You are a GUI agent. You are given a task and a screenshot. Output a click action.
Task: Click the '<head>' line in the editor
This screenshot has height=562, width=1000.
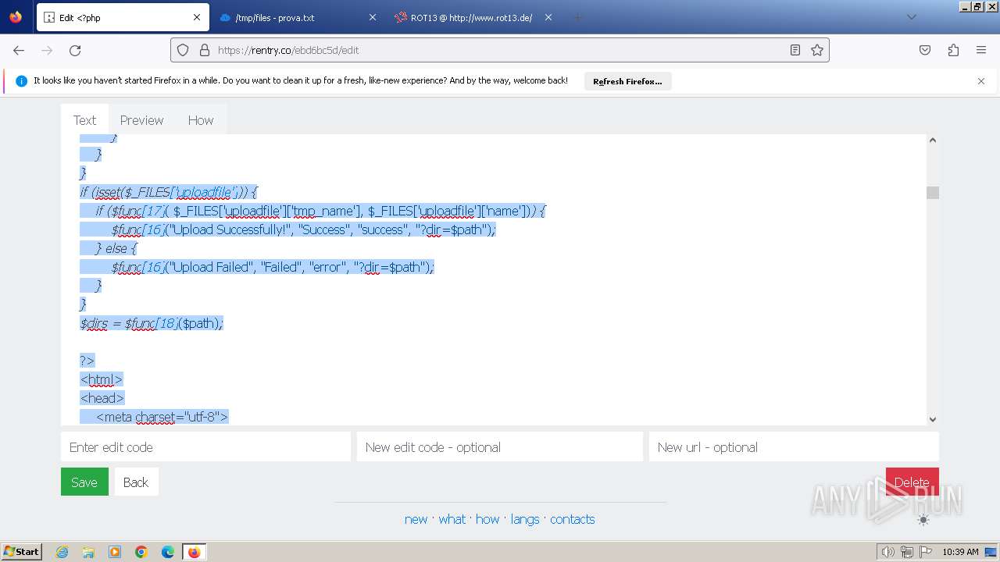pos(102,398)
